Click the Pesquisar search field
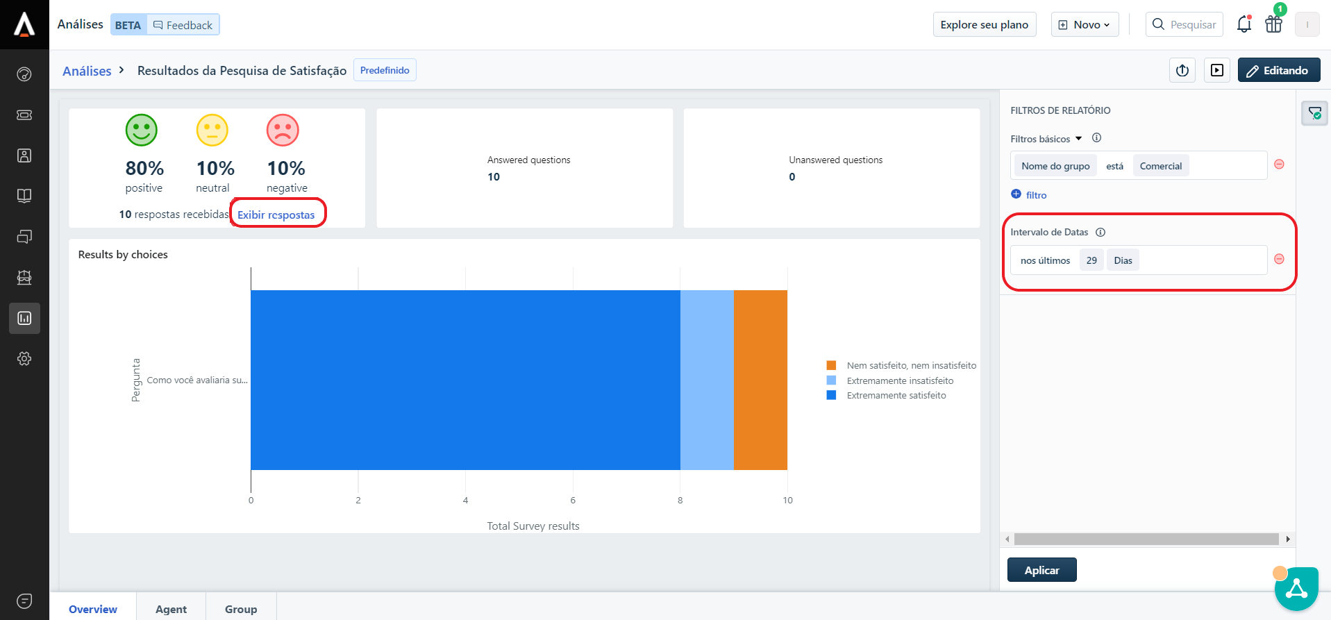Image resolution: width=1331 pixels, height=620 pixels. coord(1184,25)
